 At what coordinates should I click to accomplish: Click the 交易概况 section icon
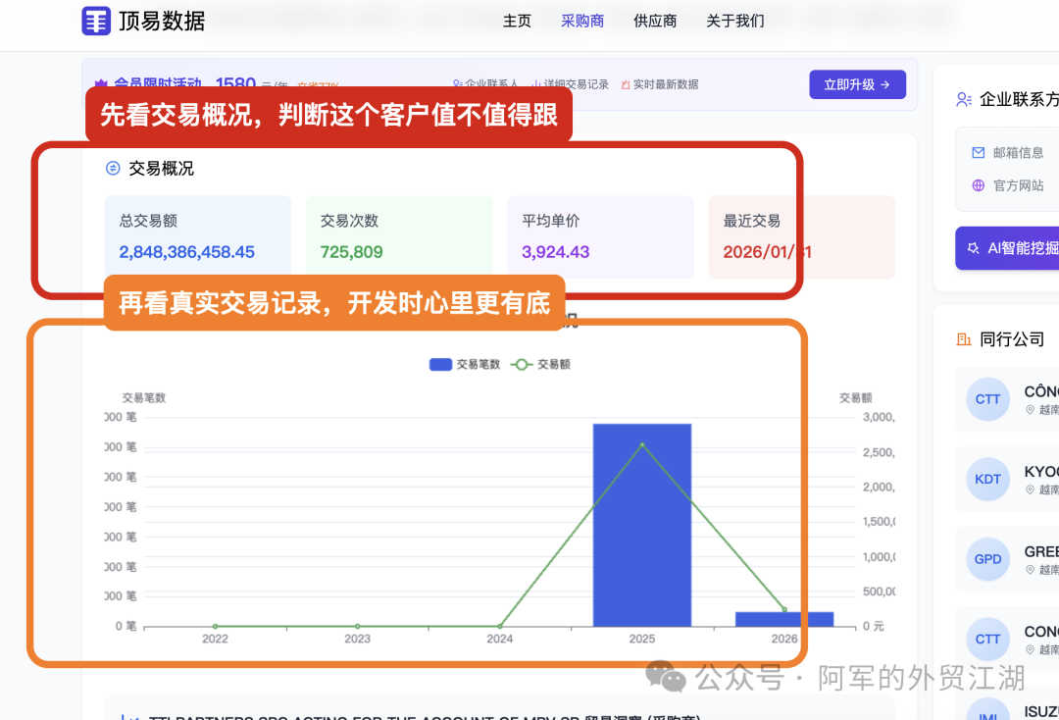(x=113, y=169)
